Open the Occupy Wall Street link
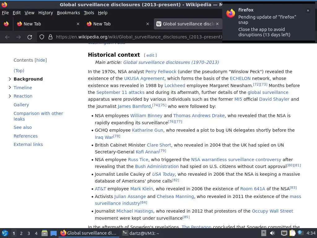 click(272, 211)
